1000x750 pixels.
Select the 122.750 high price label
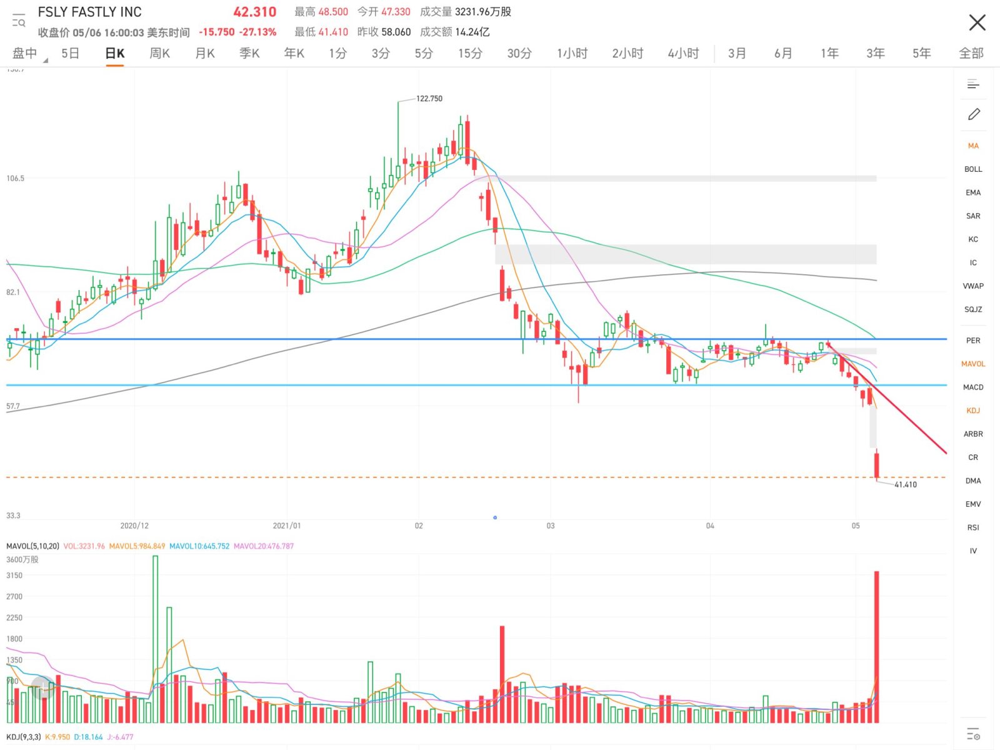(429, 99)
